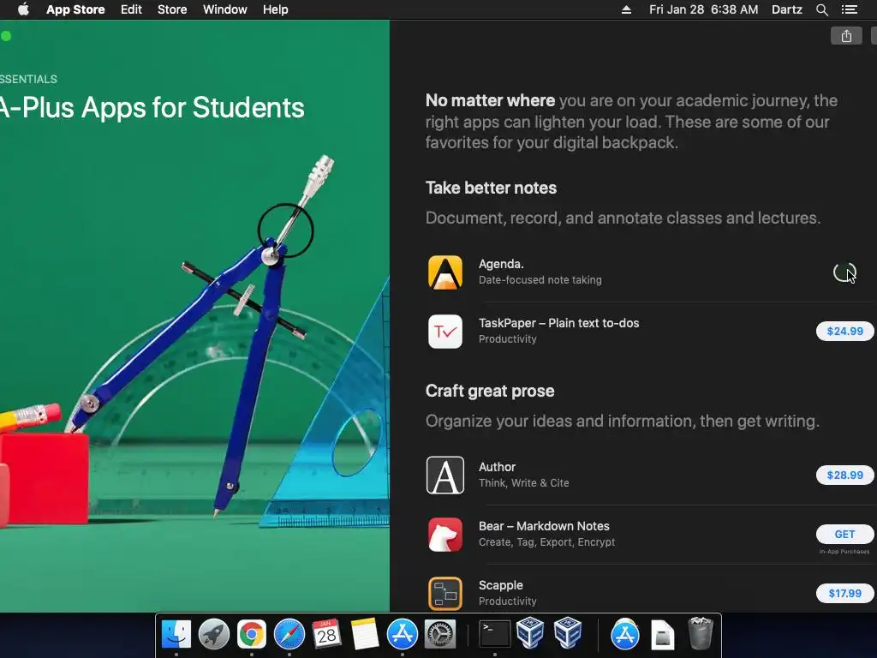Screen dimensions: 877x658
Task: Buy Scapple for $17.99
Action: coord(844,593)
